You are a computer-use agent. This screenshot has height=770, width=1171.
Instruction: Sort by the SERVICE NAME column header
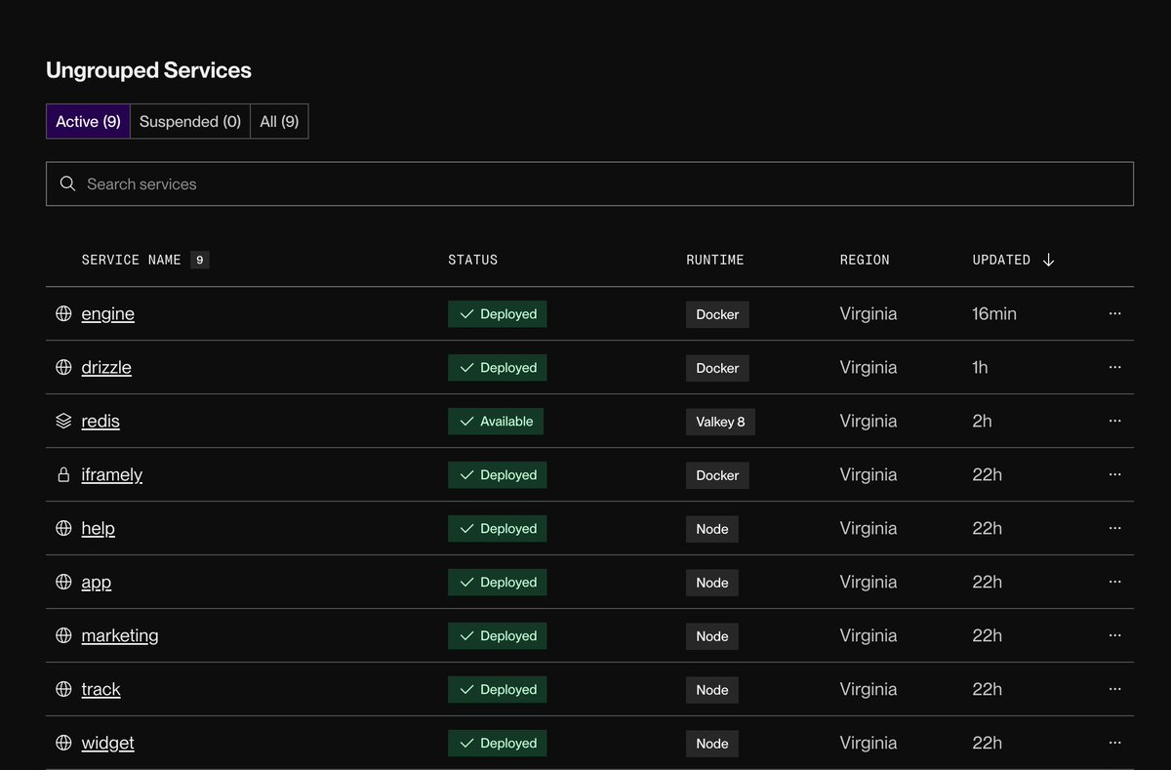click(132, 260)
